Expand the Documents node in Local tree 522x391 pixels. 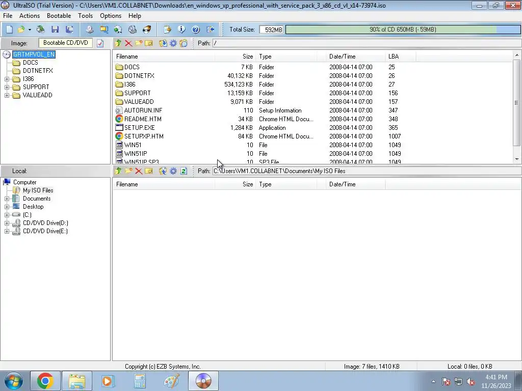(7, 199)
